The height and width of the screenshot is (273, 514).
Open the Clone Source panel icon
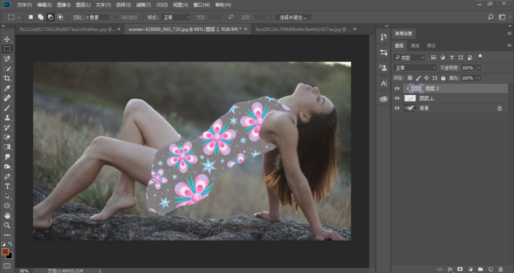(384, 68)
